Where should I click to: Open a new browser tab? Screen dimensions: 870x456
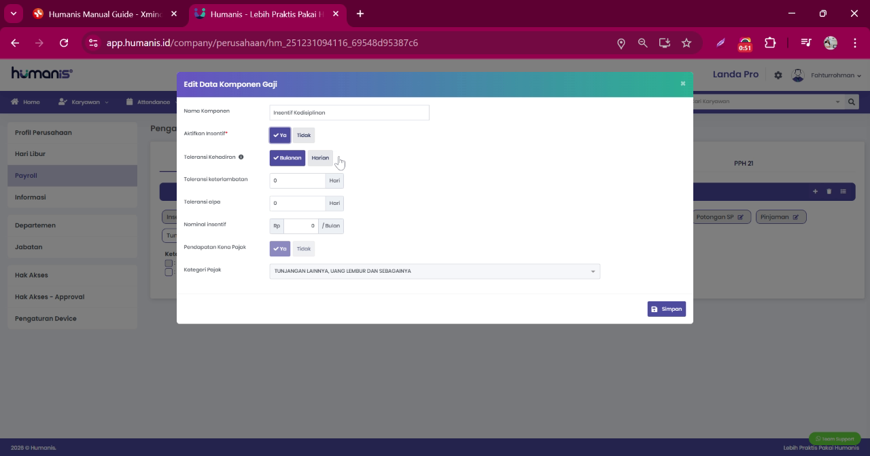coord(360,14)
